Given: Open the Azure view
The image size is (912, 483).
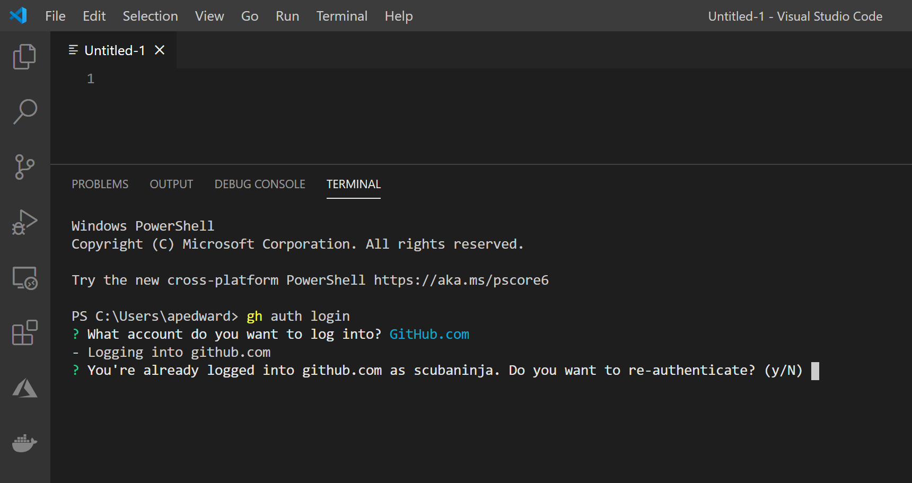Looking at the screenshot, I should (x=24, y=388).
